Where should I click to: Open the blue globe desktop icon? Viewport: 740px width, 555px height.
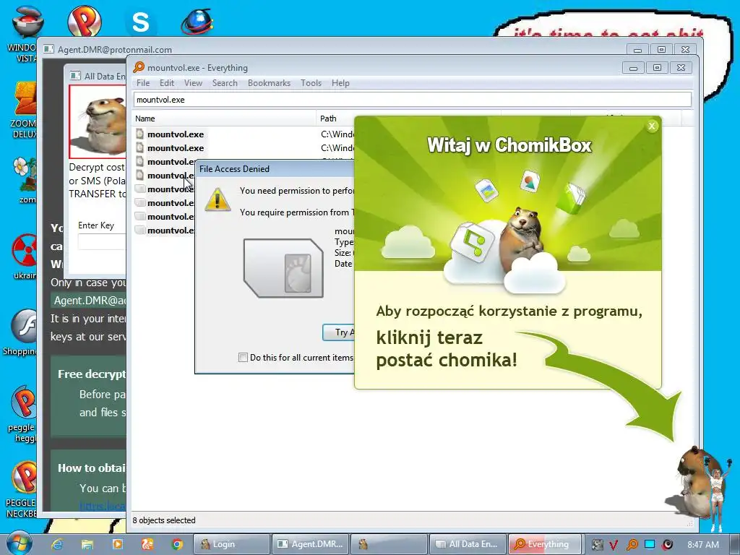197,22
